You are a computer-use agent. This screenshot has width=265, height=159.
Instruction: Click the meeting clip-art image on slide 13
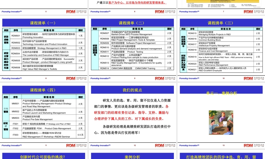tap(221, 122)
